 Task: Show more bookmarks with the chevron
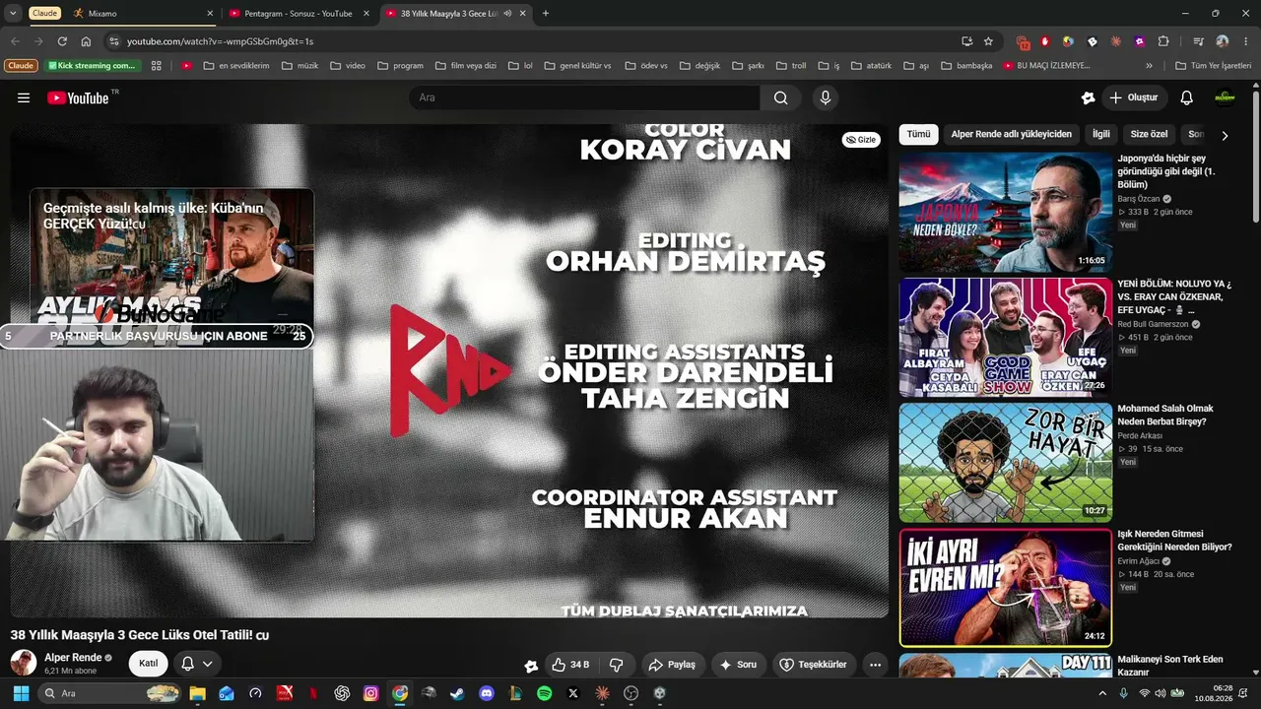point(1149,66)
